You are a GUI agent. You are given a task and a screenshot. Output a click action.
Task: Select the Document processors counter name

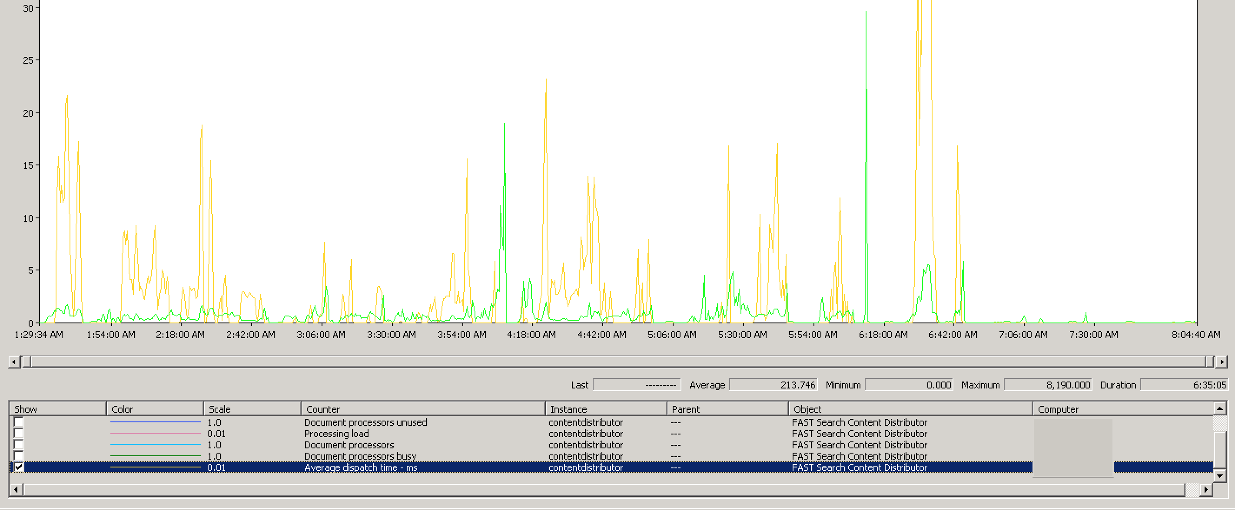tap(349, 445)
